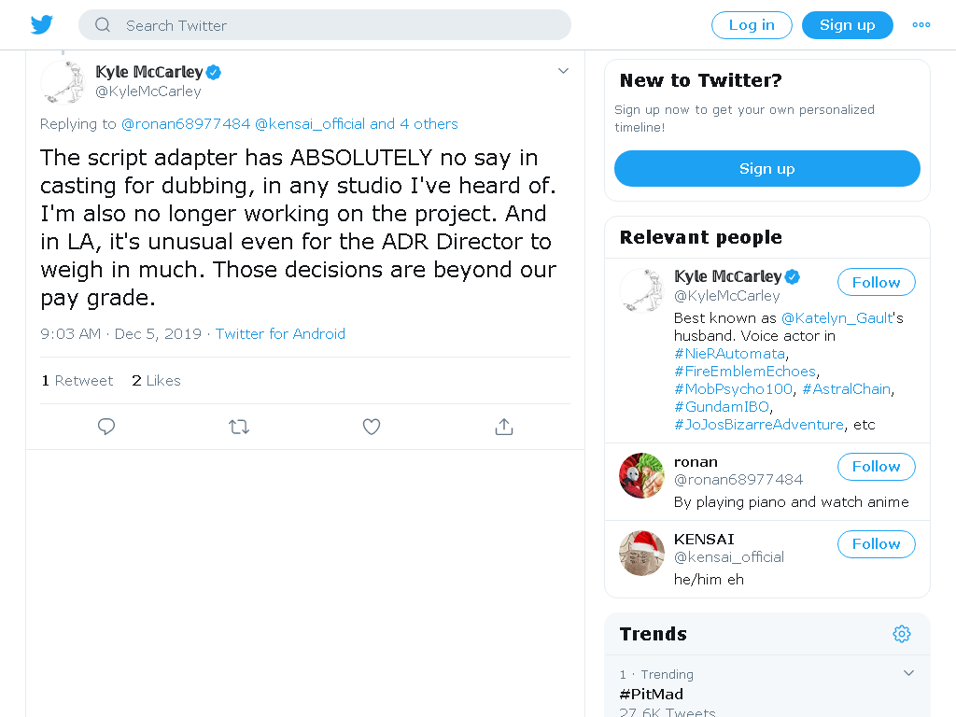Screen dimensions: 956x717
Task: Click the Log in button
Action: pos(752,25)
